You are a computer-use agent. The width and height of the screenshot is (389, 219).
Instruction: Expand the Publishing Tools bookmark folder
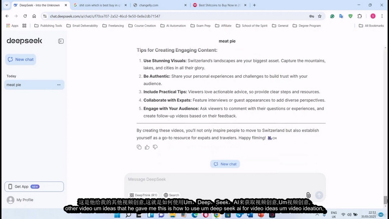48,26
